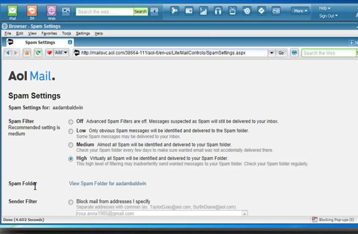This screenshot has height=234, width=358.
Task: Set spam filter to Off
Action: pos(71,122)
